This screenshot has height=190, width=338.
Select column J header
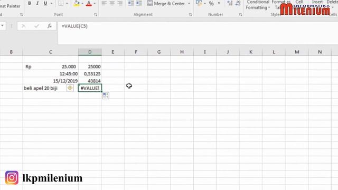coord(228,52)
